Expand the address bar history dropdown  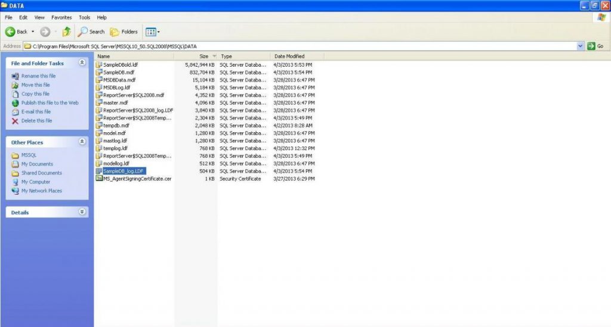tap(580, 46)
